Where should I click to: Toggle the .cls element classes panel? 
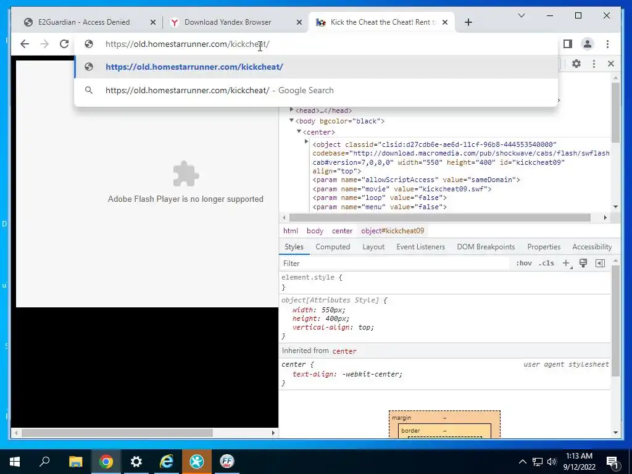point(546,263)
